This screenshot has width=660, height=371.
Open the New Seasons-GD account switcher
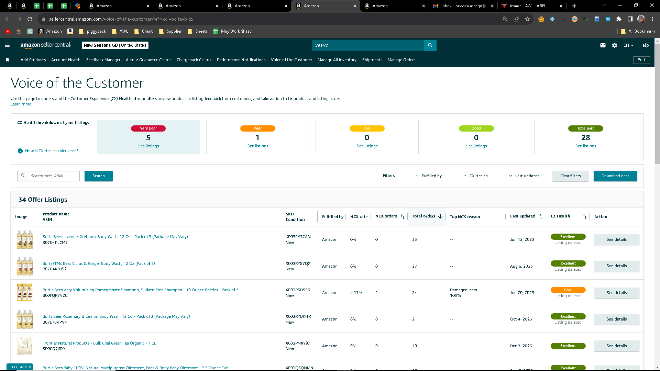pyautogui.click(x=115, y=45)
